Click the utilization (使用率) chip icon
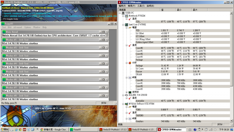This screenshot has width=234, height=132. coord(130,92)
